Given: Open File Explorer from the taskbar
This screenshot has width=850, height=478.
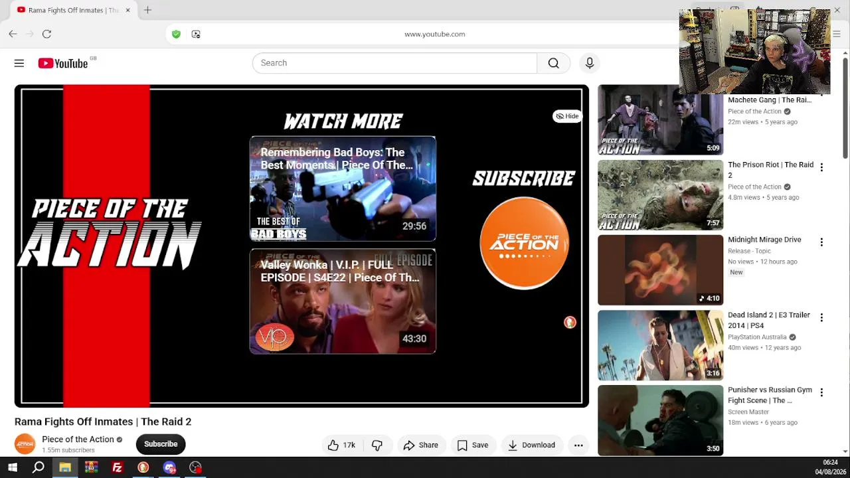Looking at the screenshot, I should click(x=64, y=467).
